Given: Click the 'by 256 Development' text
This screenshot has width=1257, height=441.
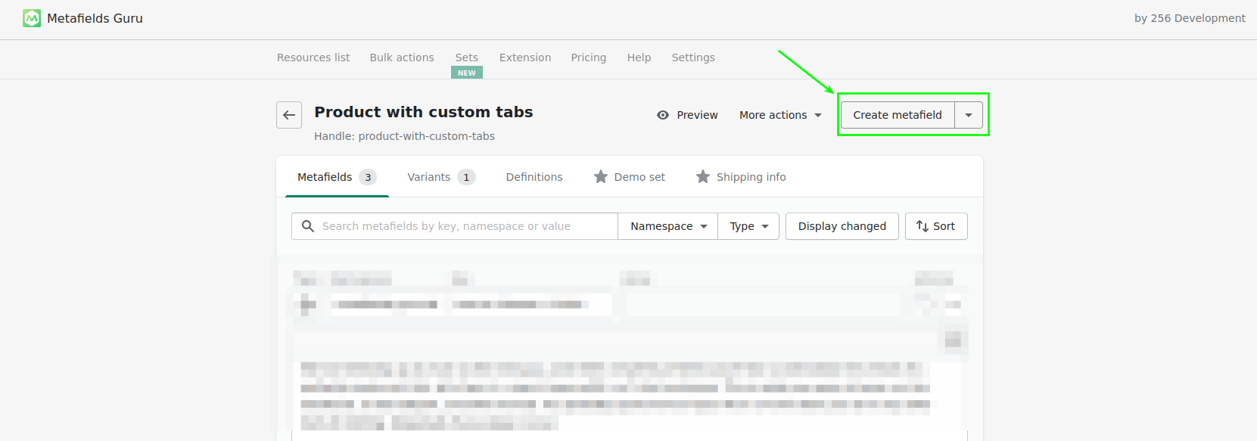Looking at the screenshot, I should click(x=1190, y=18).
